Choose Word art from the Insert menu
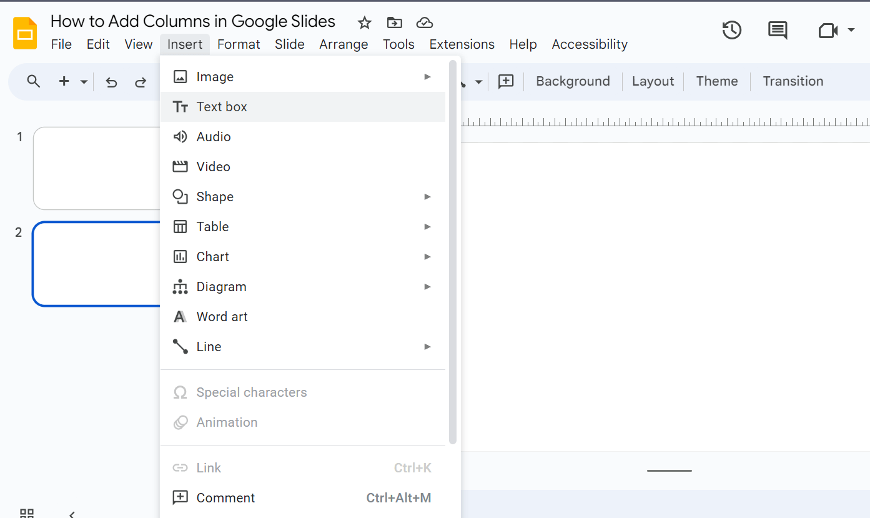This screenshot has height=518, width=870. pyautogui.click(x=222, y=316)
